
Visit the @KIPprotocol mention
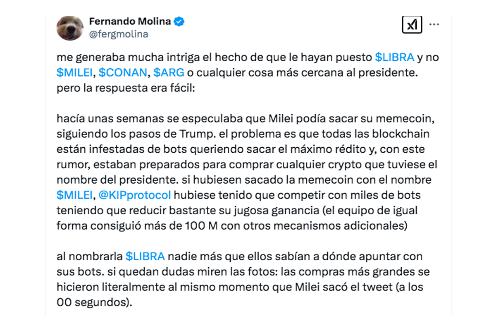pyautogui.click(x=135, y=194)
